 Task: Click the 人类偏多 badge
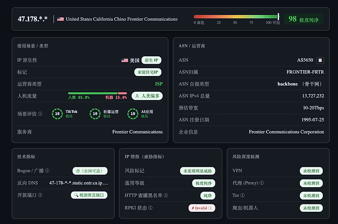click(147, 96)
